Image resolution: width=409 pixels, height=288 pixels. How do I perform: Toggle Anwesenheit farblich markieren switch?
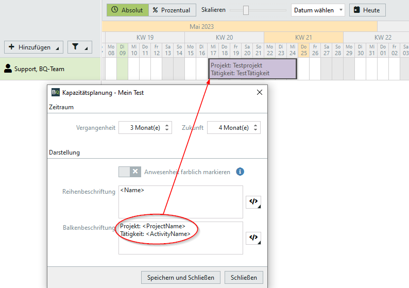coord(129,172)
